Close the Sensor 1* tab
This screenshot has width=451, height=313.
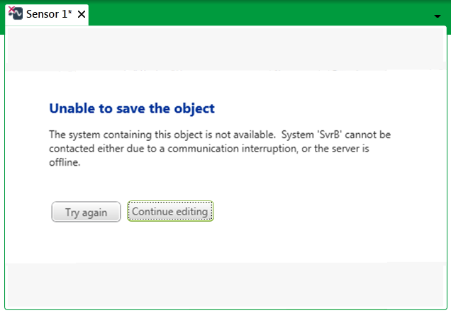[x=82, y=14]
